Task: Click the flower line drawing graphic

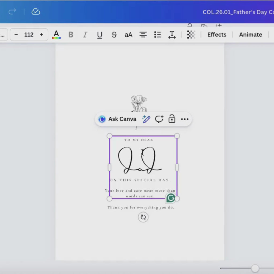Action: click(139, 104)
